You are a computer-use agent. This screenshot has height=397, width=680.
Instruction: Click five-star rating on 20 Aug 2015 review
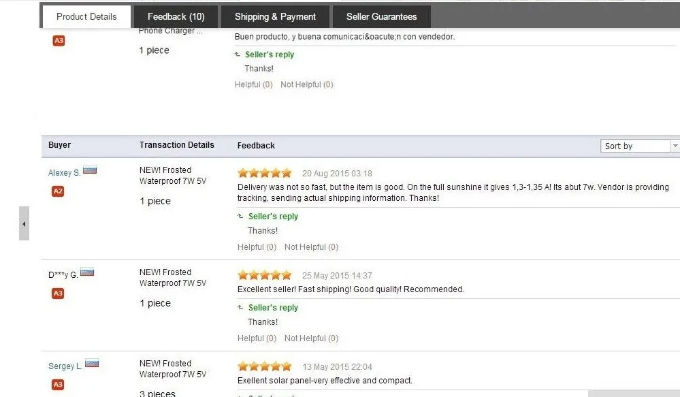(265, 173)
